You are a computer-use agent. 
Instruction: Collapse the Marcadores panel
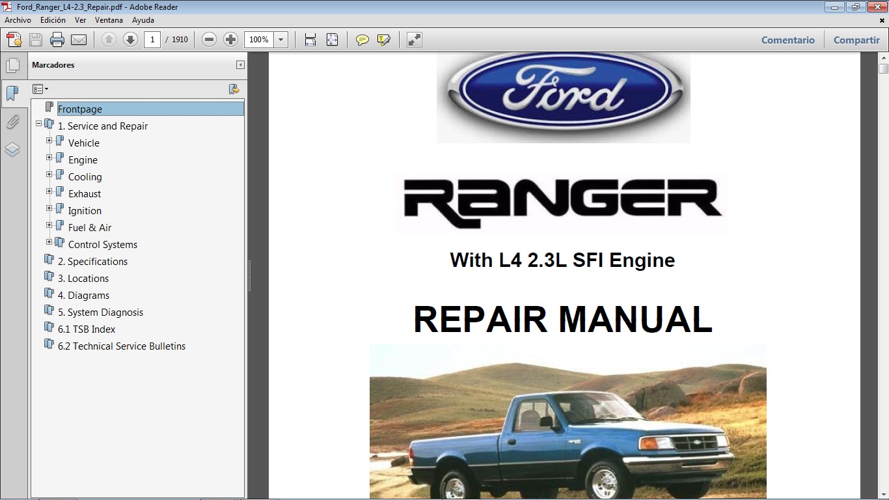point(240,65)
